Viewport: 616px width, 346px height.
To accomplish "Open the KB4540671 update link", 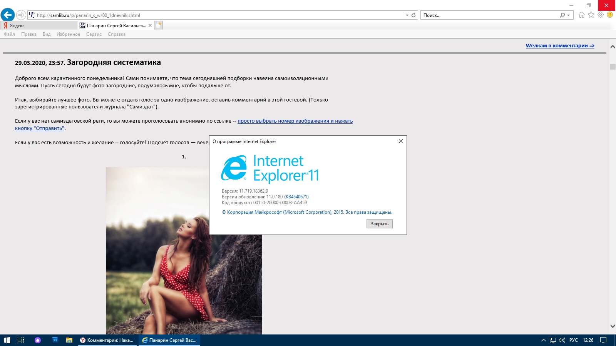I will [296, 197].
